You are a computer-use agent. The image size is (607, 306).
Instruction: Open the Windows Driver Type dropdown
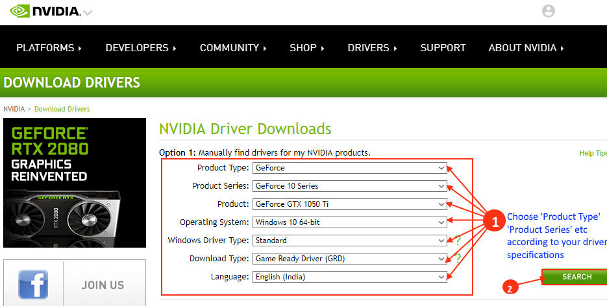[349, 241]
